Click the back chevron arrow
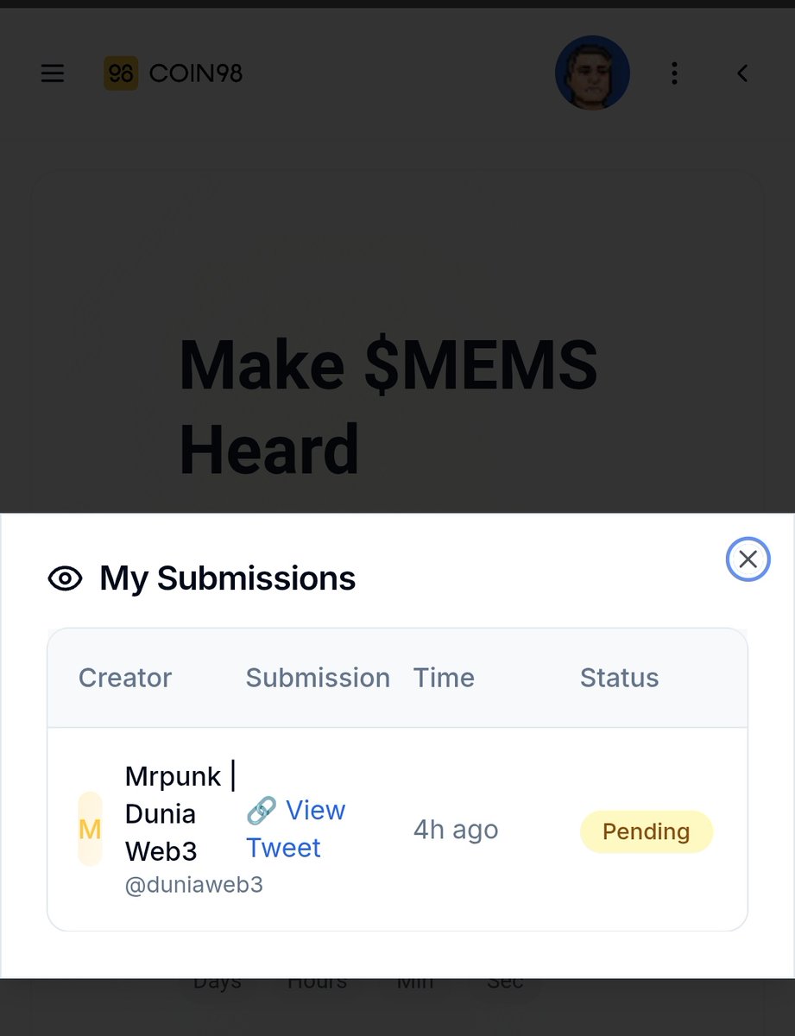Viewport: 795px width, 1036px height. (742, 73)
